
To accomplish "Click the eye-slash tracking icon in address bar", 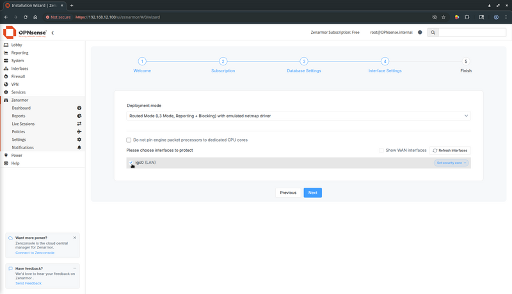I will click(435, 17).
